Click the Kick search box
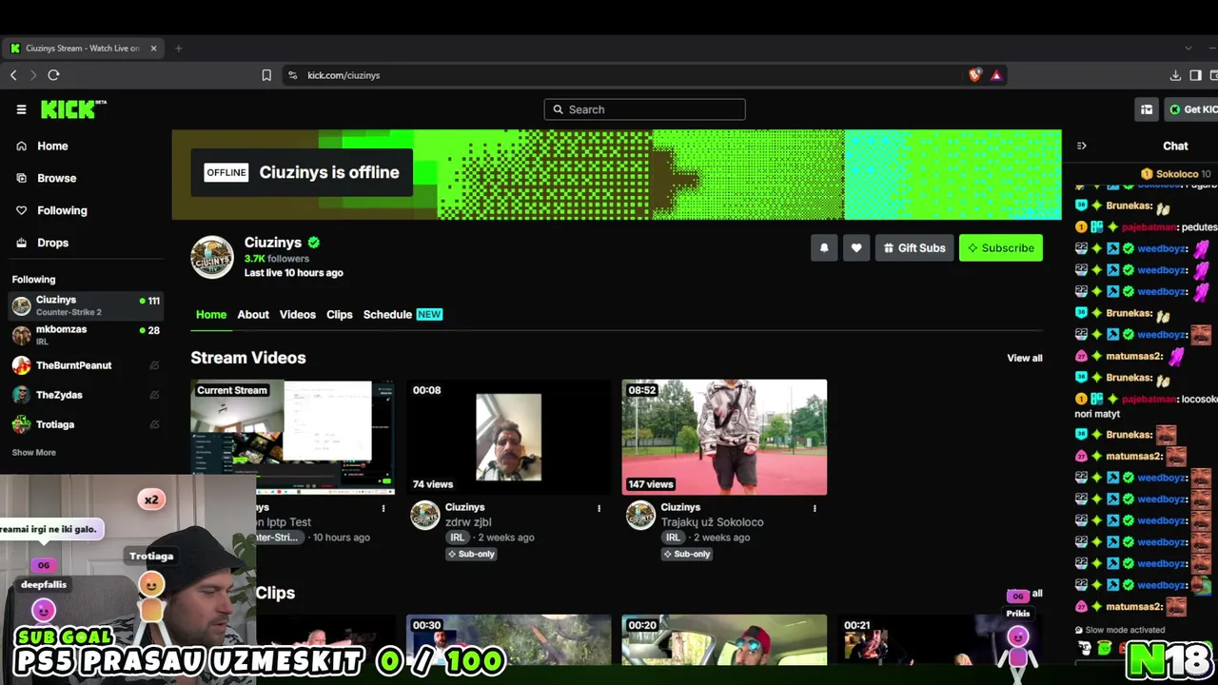Viewport: 1218px width, 685px height. (x=644, y=109)
